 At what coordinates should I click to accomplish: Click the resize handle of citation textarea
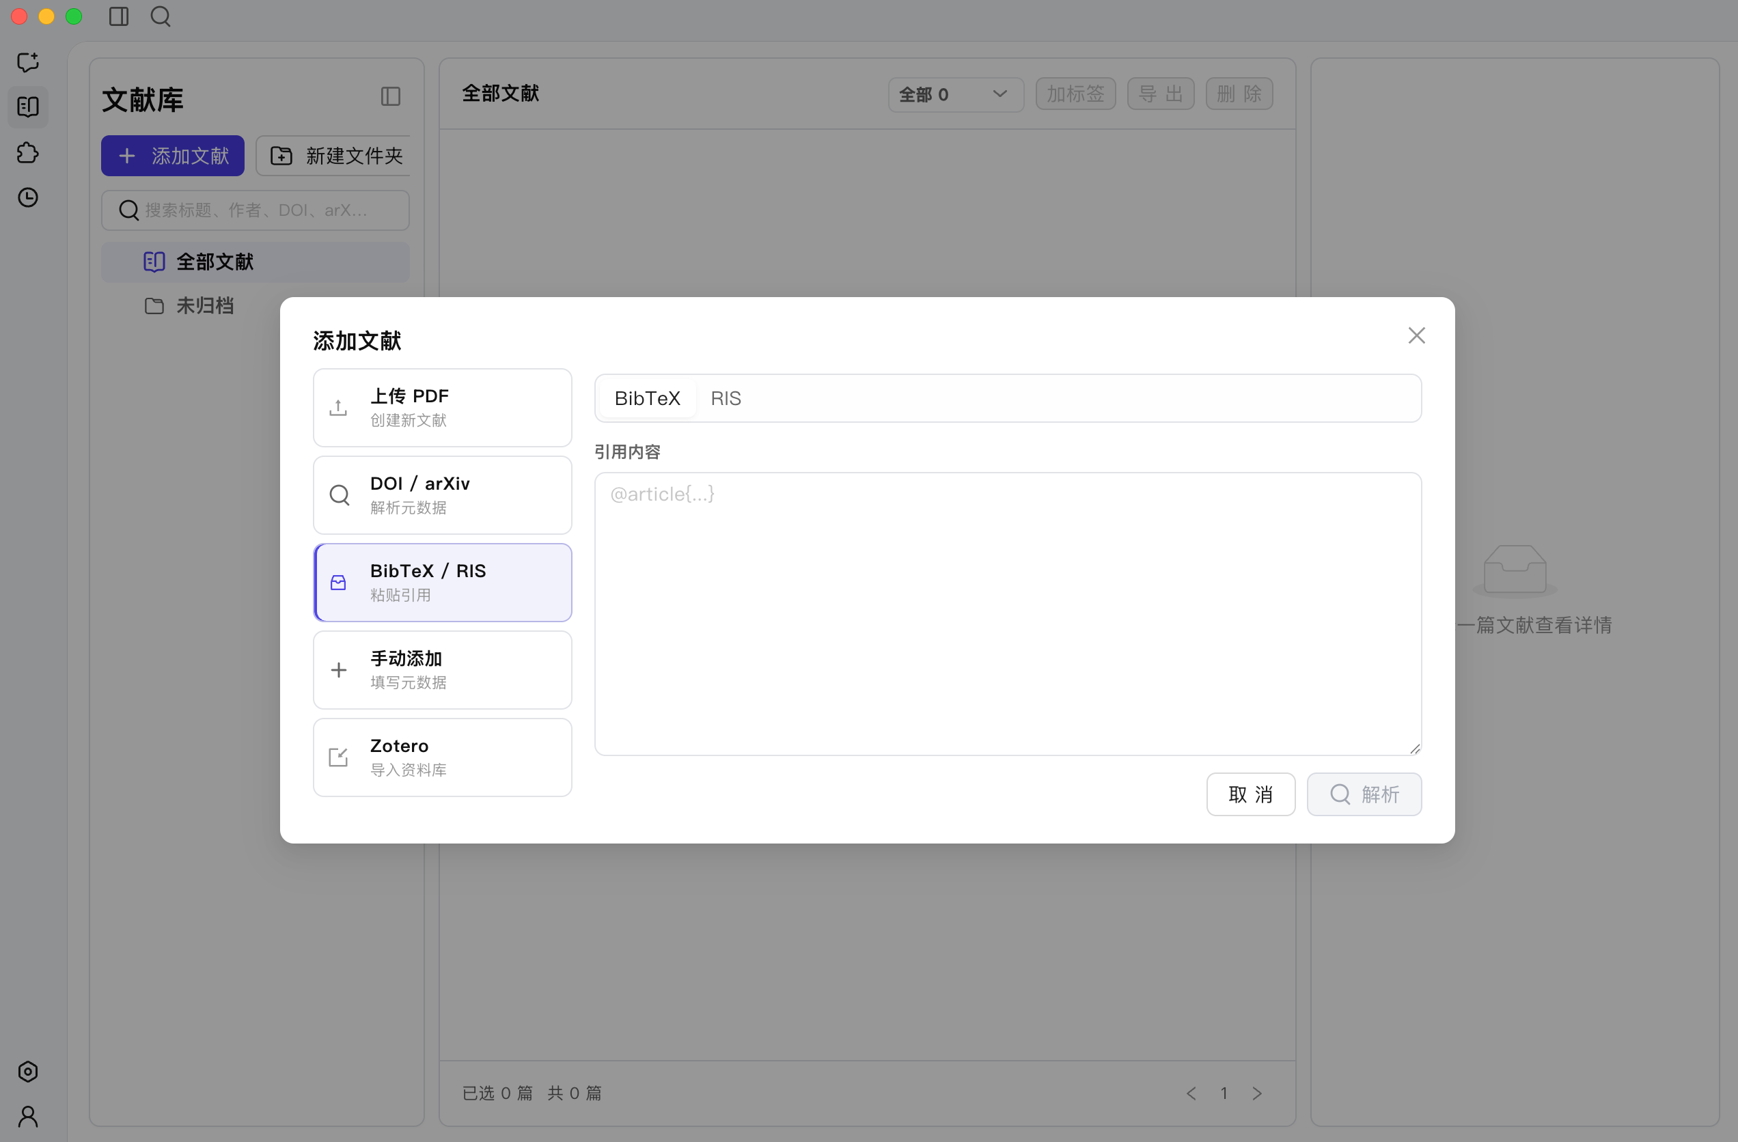coord(1414,749)
